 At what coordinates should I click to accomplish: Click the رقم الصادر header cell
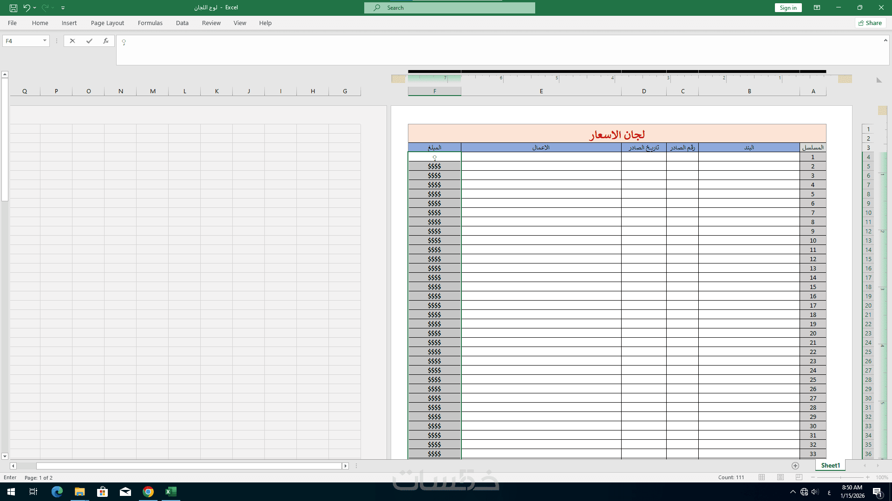[682, 148]
